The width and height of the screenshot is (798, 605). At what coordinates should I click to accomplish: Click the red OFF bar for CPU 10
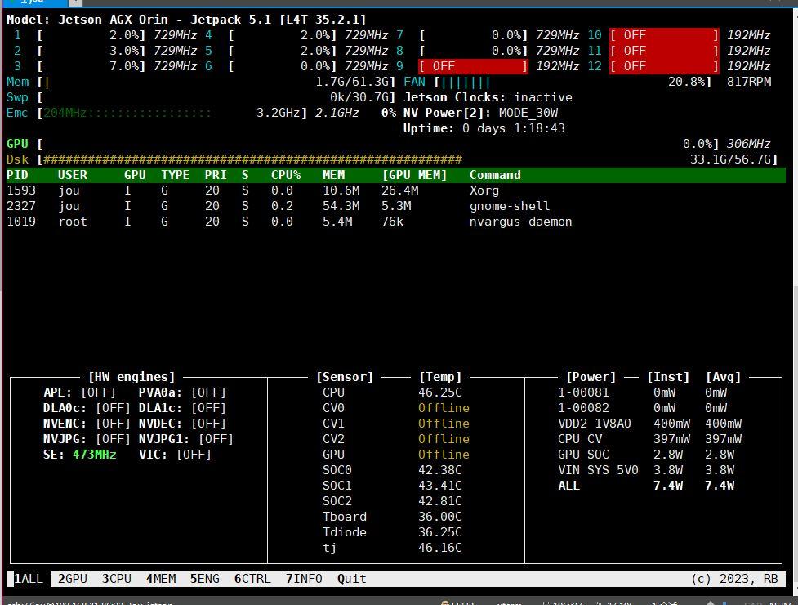[665, 35]
